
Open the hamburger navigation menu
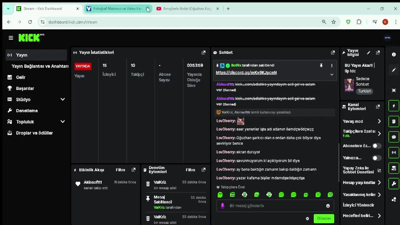click(11, 38)
